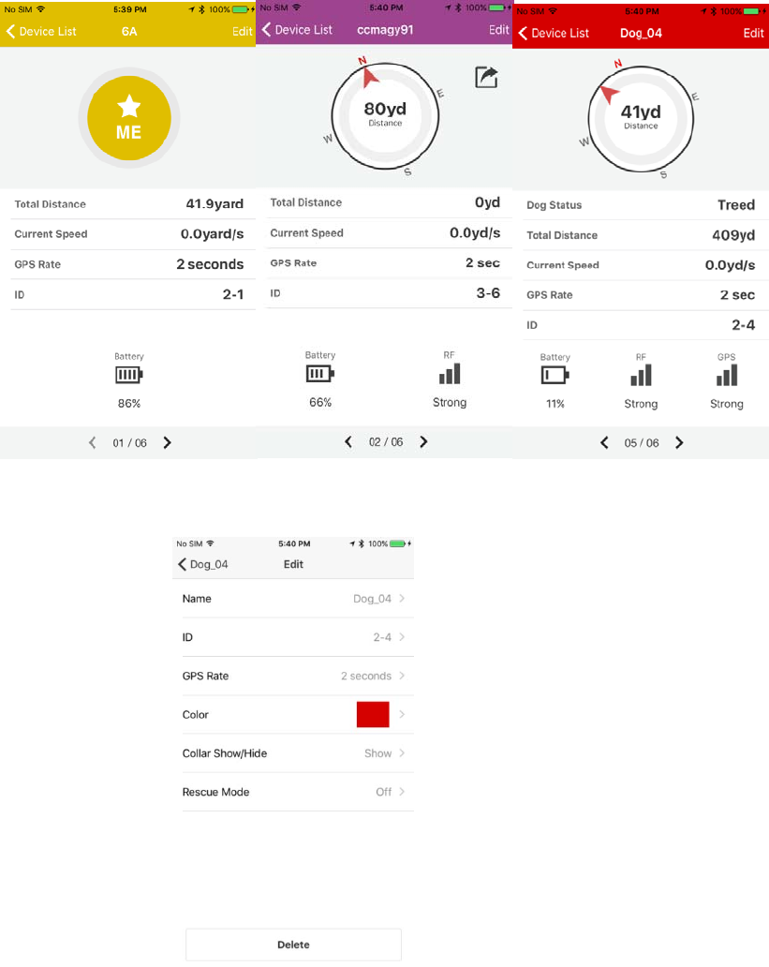Go to previous device from 02 / 06

pyautogui.click(x=348, y=441)
